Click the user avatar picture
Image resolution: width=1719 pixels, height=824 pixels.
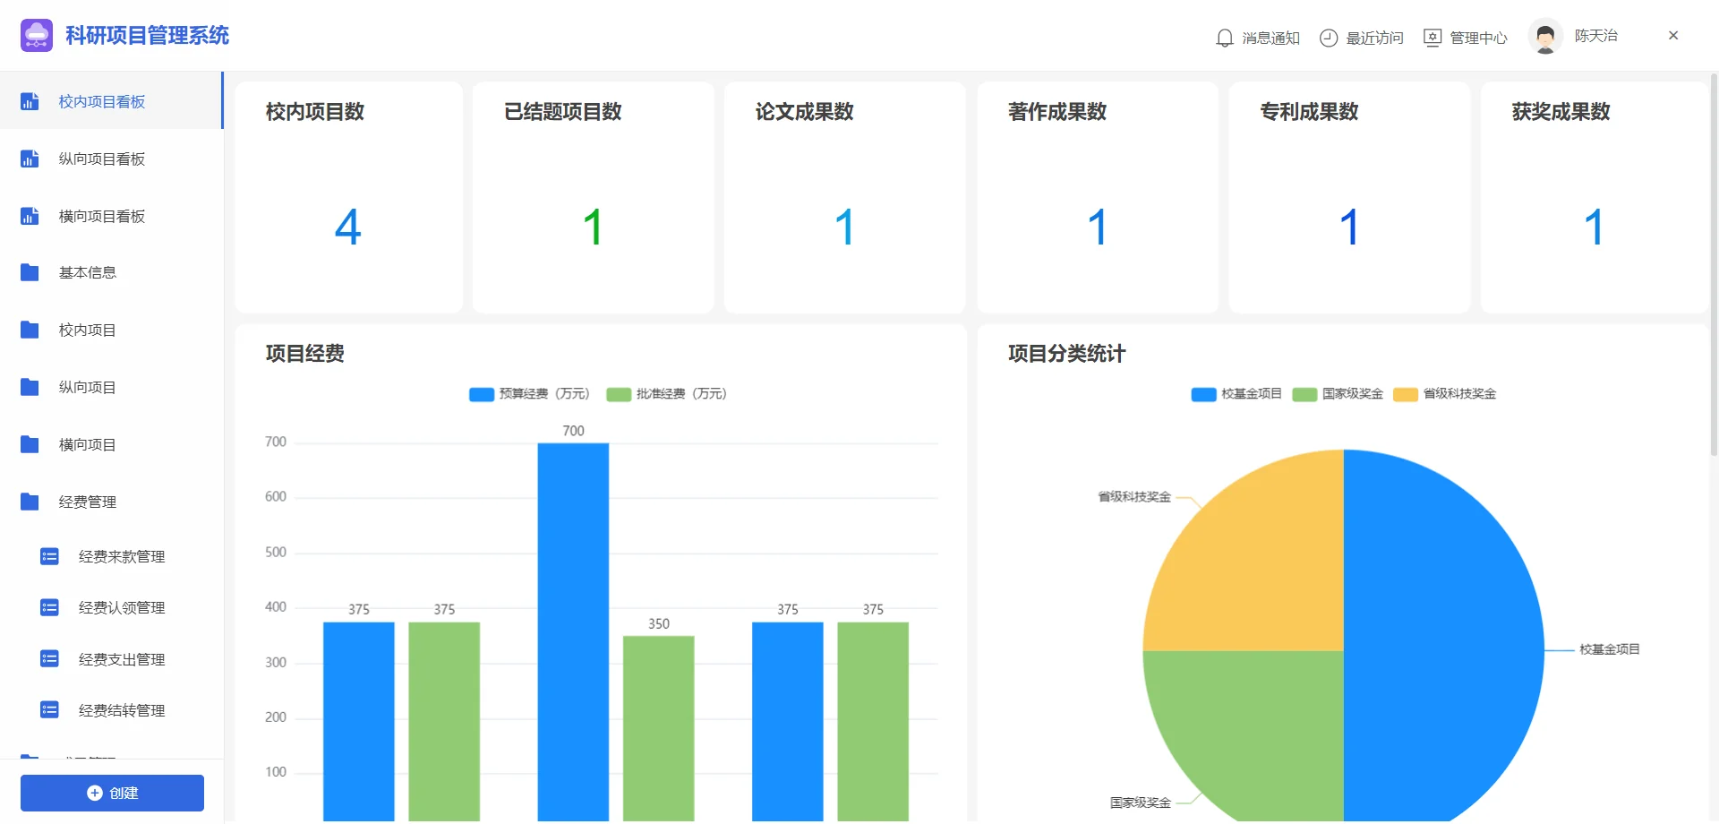click(x=1545, y=37)
